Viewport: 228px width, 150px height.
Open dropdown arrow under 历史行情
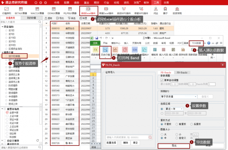[105, 58]
